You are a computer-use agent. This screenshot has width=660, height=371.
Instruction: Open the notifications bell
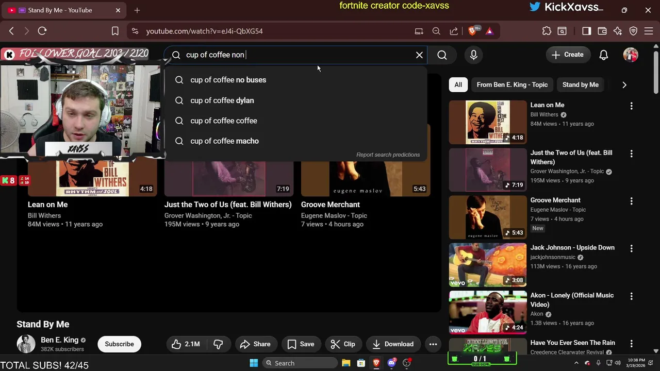(603, 55)
